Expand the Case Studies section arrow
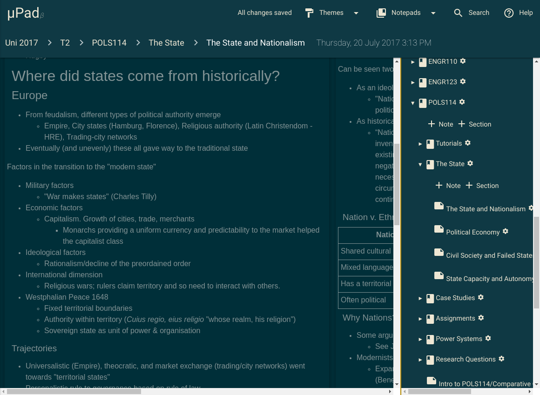The height and width of the screenshot is (395, 540). click(x=420, y=298)
